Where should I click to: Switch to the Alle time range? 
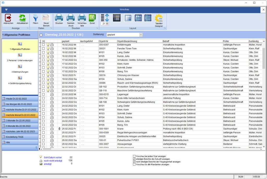coord(20,142)
